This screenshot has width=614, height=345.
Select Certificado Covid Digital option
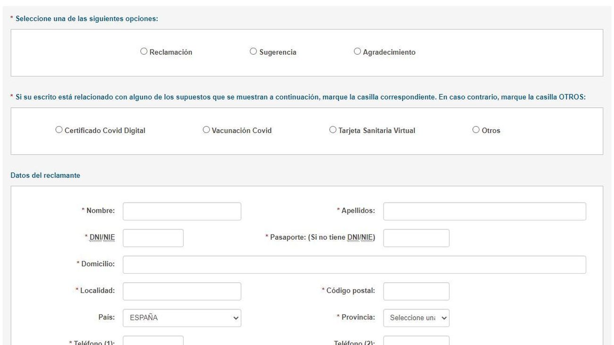click(x=59, y=130)
